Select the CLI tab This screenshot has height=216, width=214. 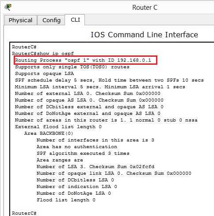(x=75, y=20)
